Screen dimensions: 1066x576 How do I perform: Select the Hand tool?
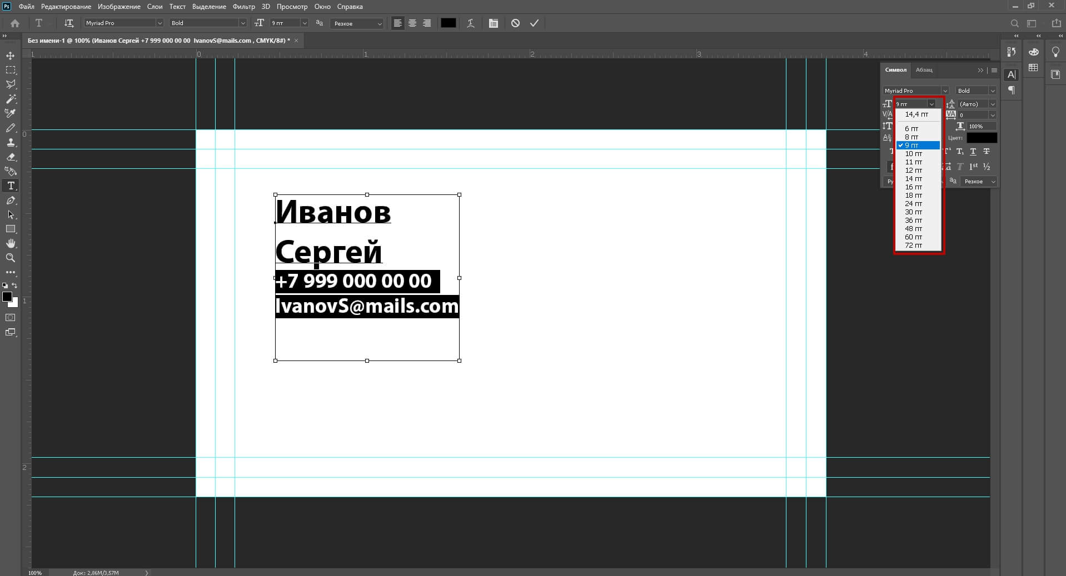point(11,243)
